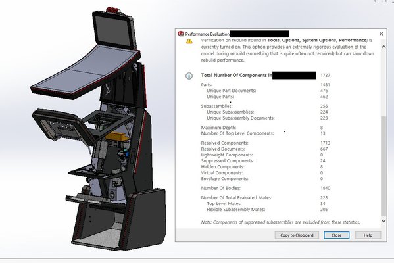Screen dimensions: 394x263
Task: Click the yellow warning triangle icon
Action: [189, 41]
